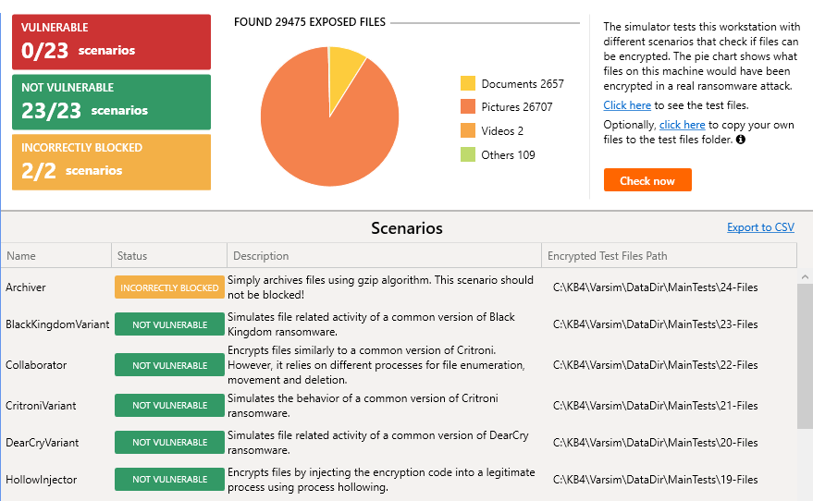This screenshot has width=813, height=501.
Task: Click the orange Pictures legend swatch
Action: pos(468,107)
